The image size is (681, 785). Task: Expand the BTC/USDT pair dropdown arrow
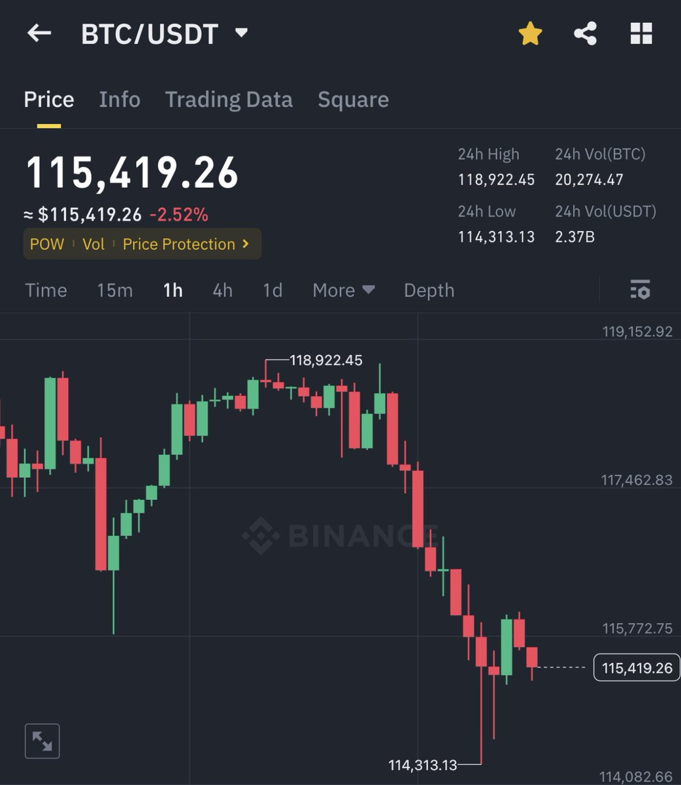[x=241, y=33]
